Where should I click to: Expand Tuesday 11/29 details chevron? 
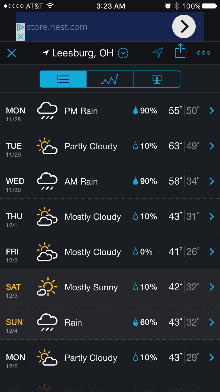coord(212,146)
